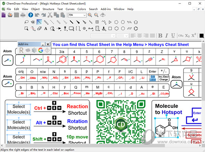Toggle Underline text formatting

[173, 35]
